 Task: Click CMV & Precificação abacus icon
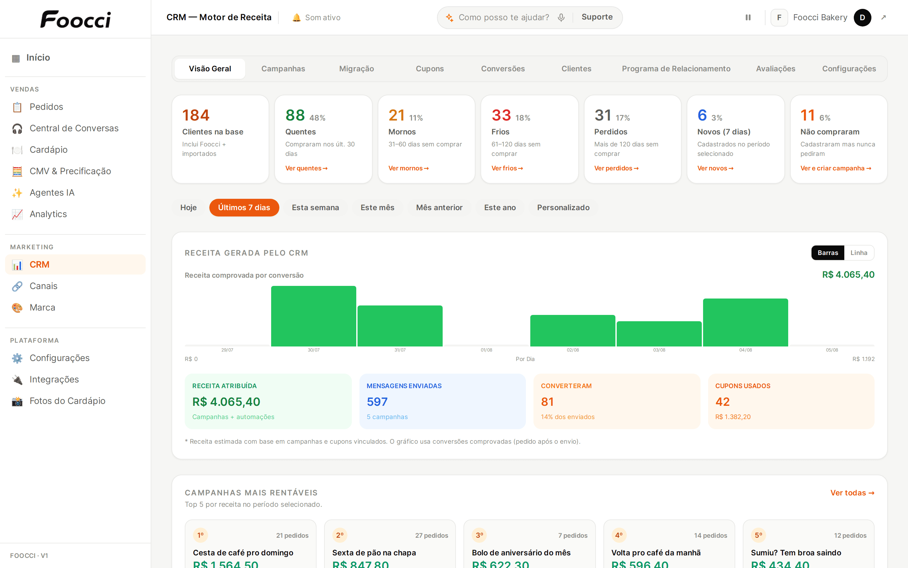[x=17, y=171]
